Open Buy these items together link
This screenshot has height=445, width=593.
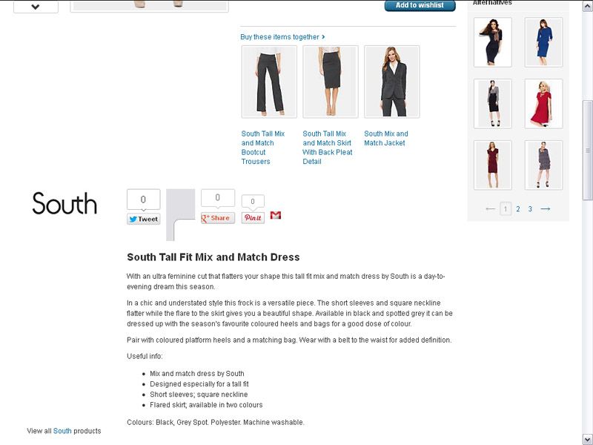click(x=282, y=37)
